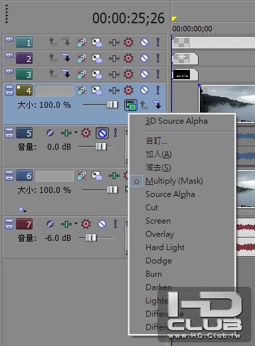255x346 pixels.
Task: Mute video track 4
Action: pyautogui.click(x=144, y=90)
